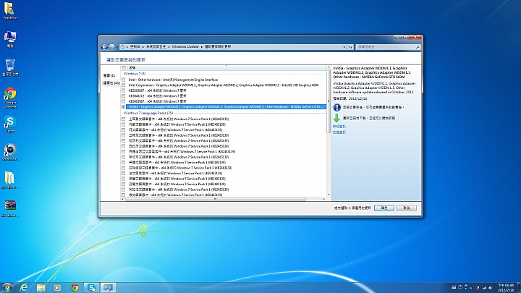The height and width of the screenshot is (293, 521).
Task: Check the Intel HD Graphics 4000 update
Action: (124, 85)
